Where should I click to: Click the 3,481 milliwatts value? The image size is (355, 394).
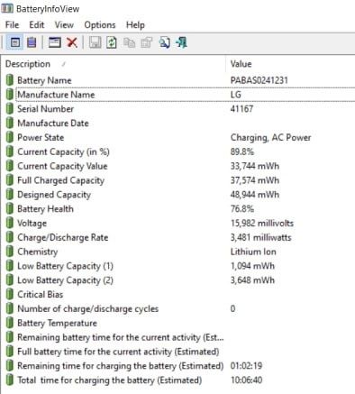pos(260,237)
